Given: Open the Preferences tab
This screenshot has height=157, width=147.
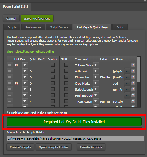Looking at the screenshot, I should [33, 27].
